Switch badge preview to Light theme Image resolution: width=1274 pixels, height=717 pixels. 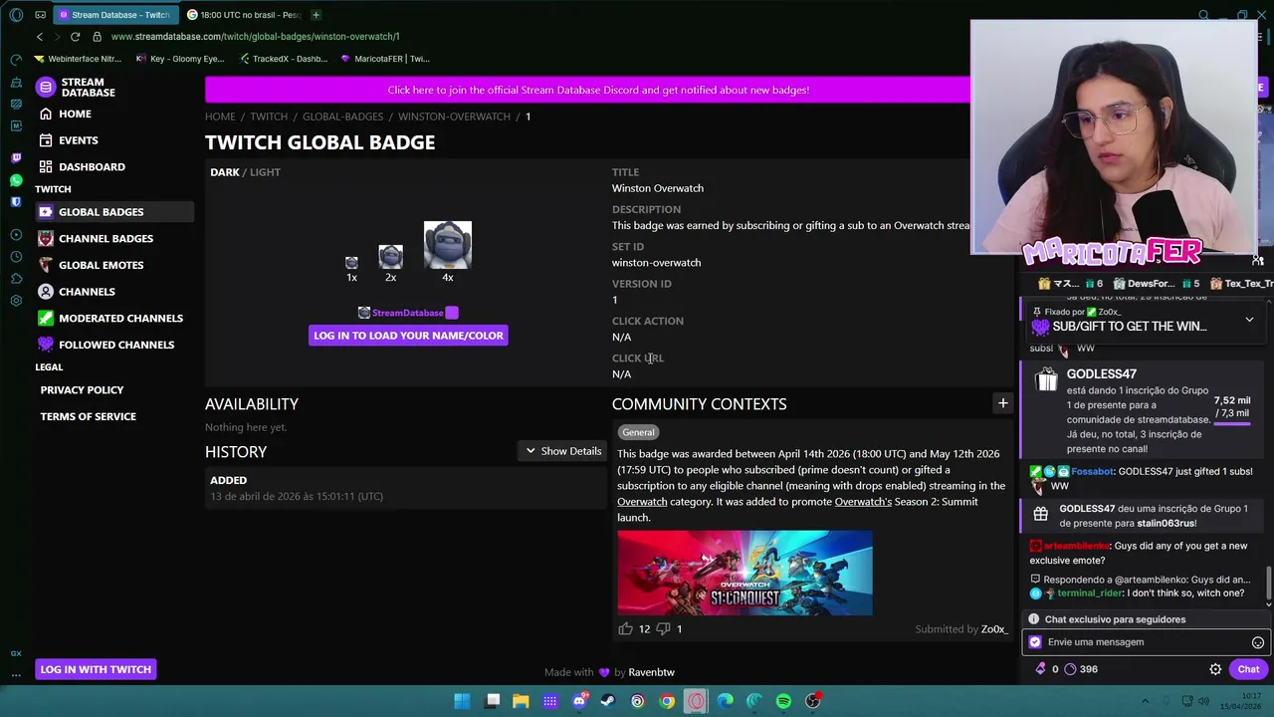[x=265, y=172]
